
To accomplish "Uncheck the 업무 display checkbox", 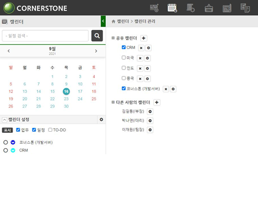I will [x=18, y=130].
